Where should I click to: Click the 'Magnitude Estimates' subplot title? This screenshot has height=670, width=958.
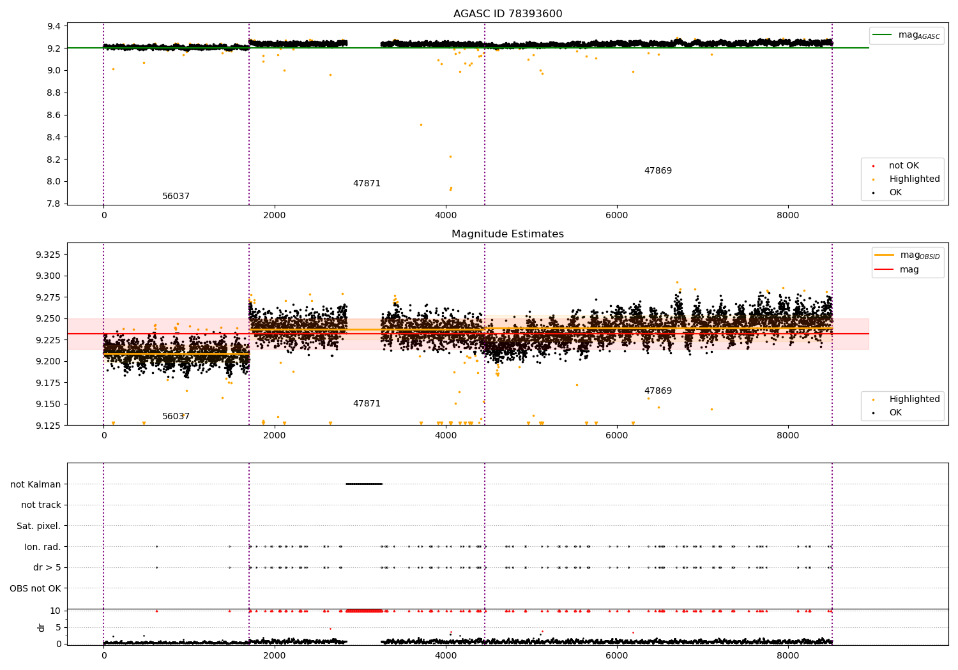pyautogui.click(x=508, y=234)
